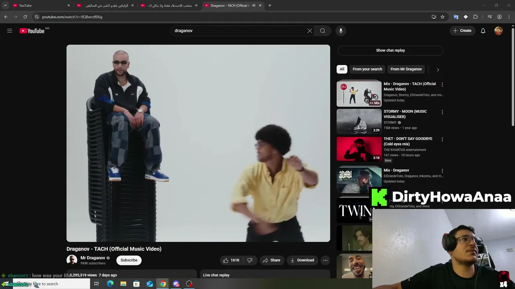Image resolution: width=515 pixels, height=289 pixels.
Task: View site information icon in address bar
Action: (37, 17)
